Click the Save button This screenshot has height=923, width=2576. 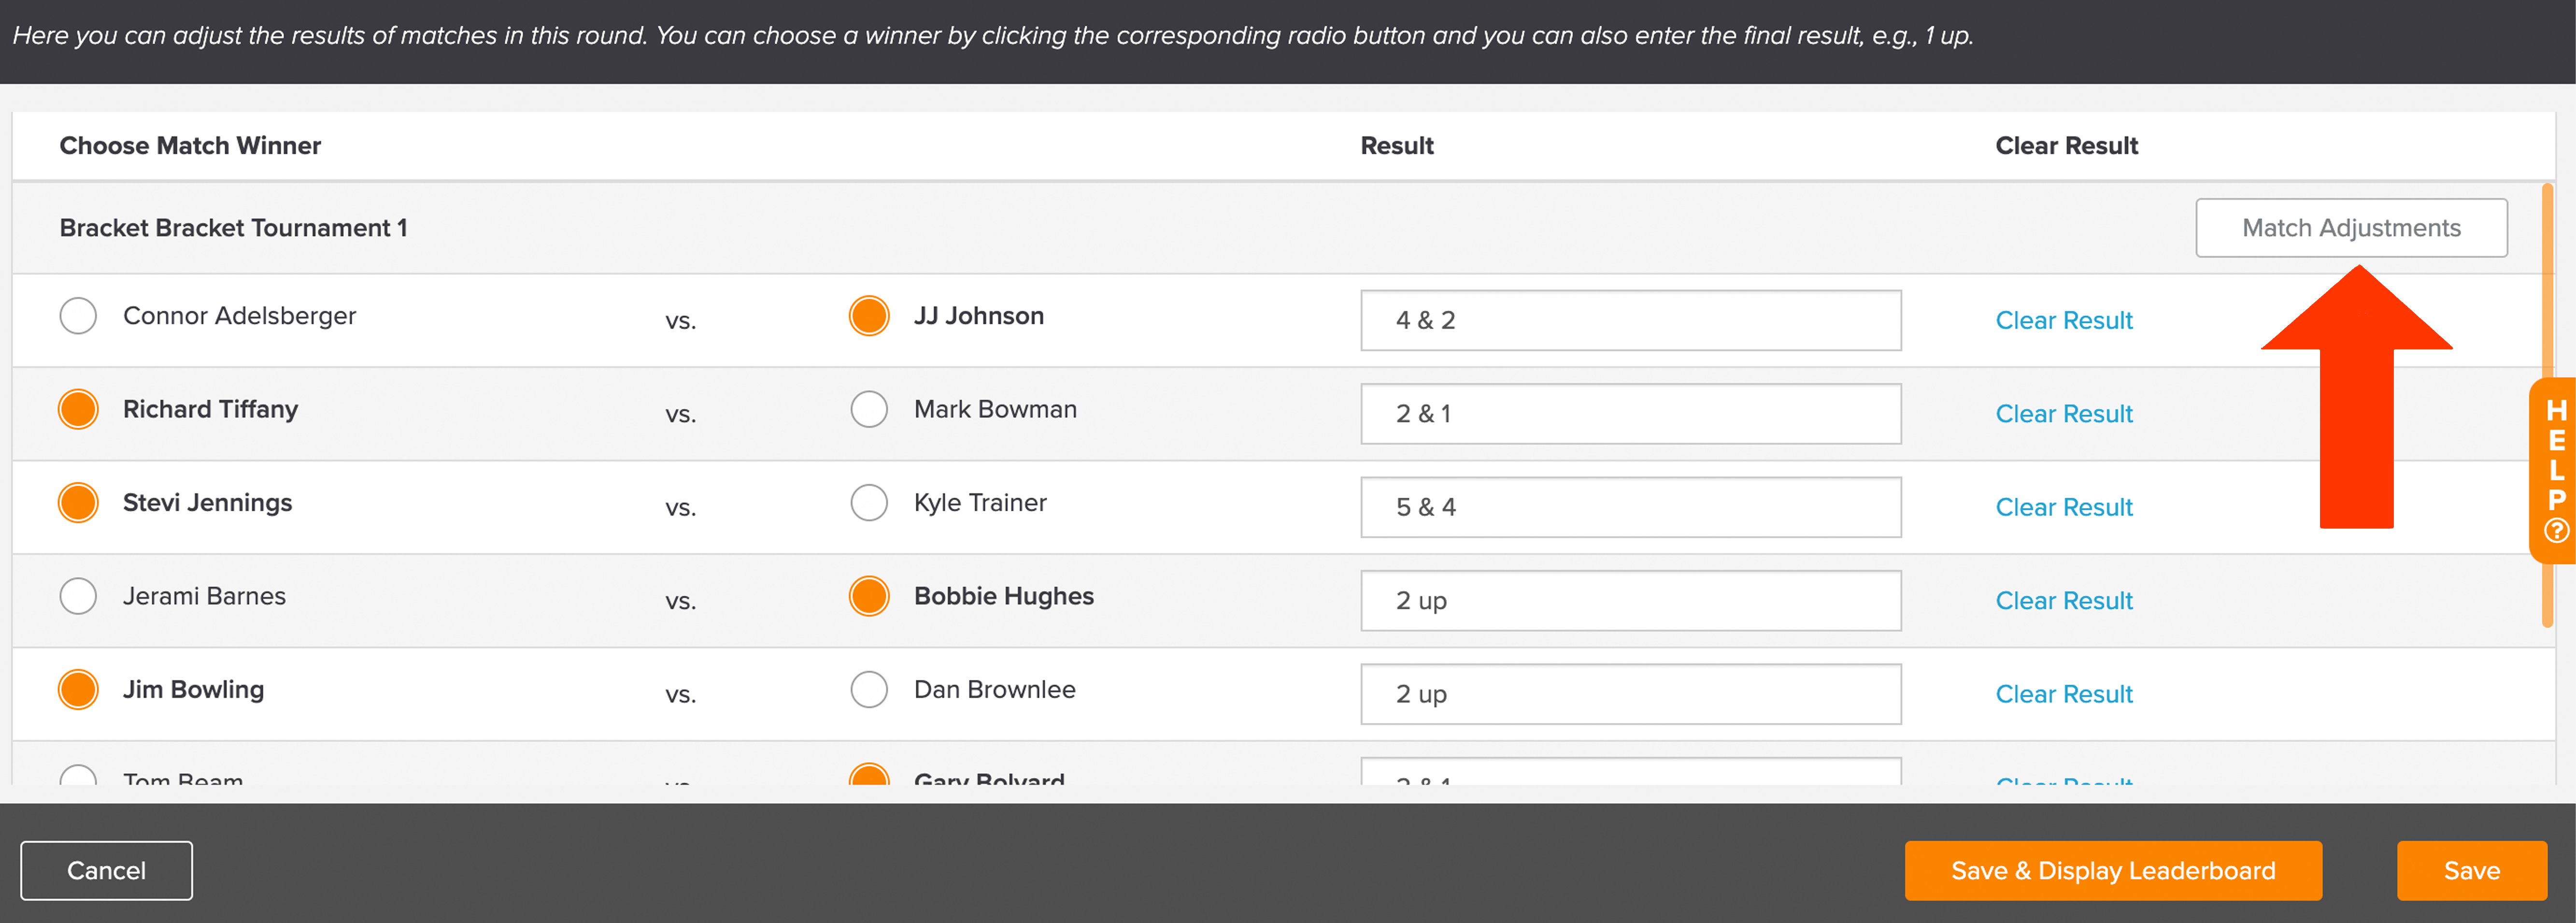pos(2471,871)
